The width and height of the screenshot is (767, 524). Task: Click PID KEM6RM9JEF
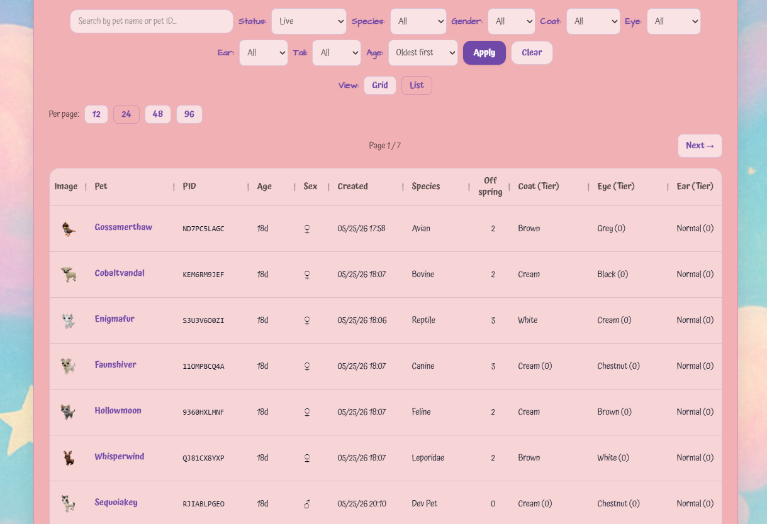tap(203, 275)
